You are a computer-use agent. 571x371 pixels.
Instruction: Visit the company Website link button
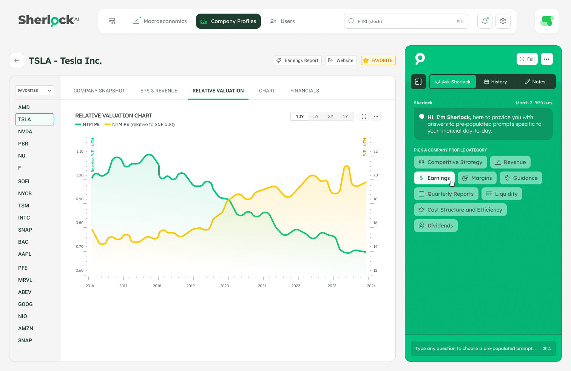point(341,60)
